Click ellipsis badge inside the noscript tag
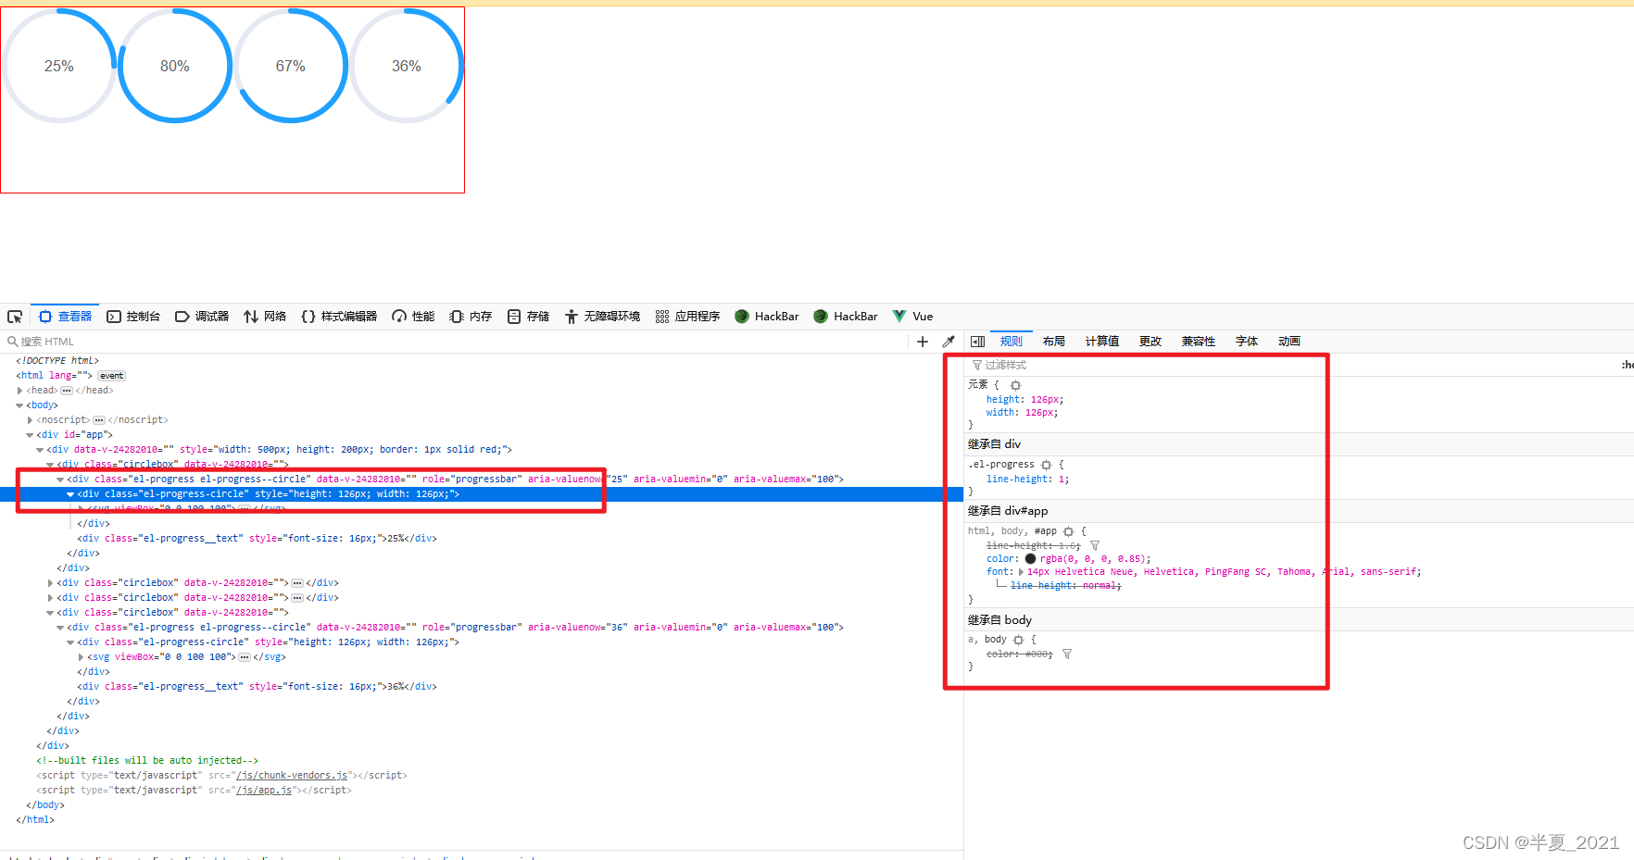 coord(99,420)
